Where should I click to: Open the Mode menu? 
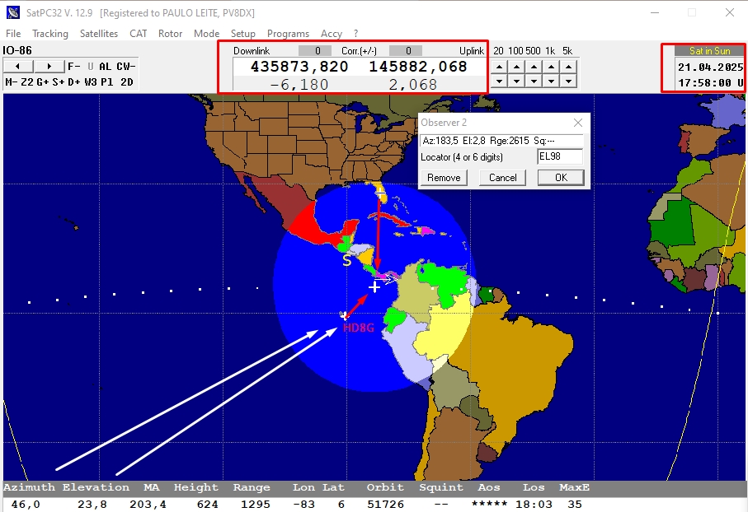pos(206,34)
